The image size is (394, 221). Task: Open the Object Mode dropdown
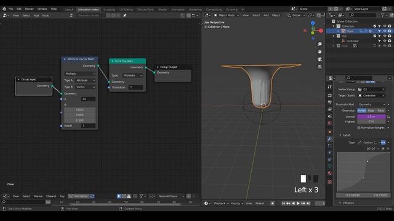point(227,15)
